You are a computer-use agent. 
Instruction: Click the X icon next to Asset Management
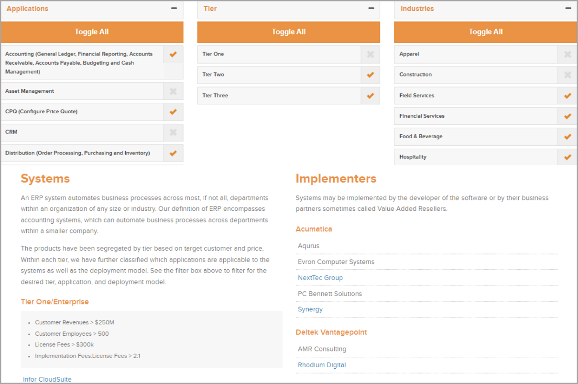point(173,91)
